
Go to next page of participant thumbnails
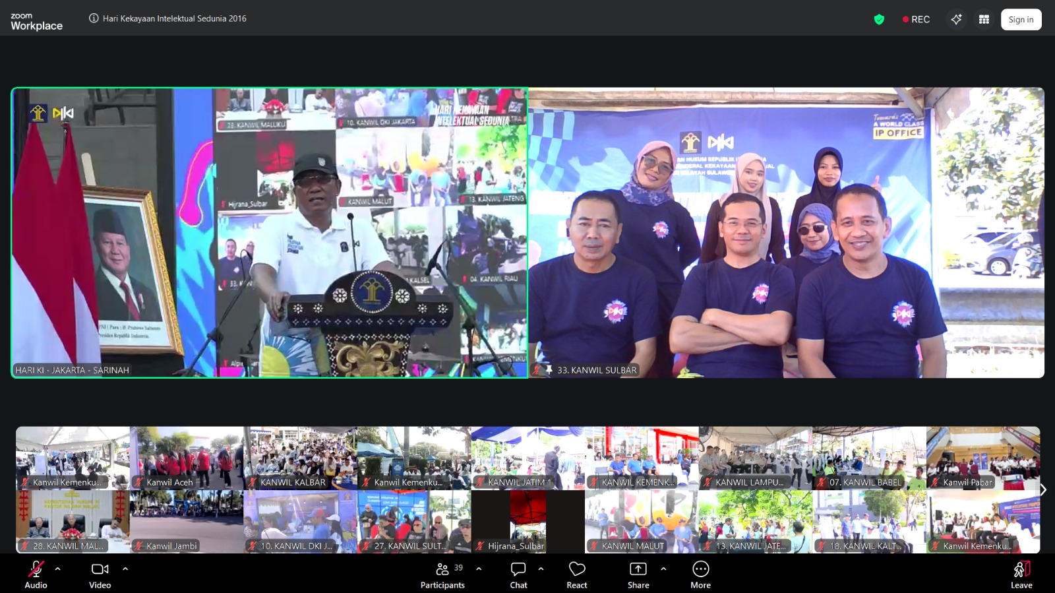[1043, 489]
